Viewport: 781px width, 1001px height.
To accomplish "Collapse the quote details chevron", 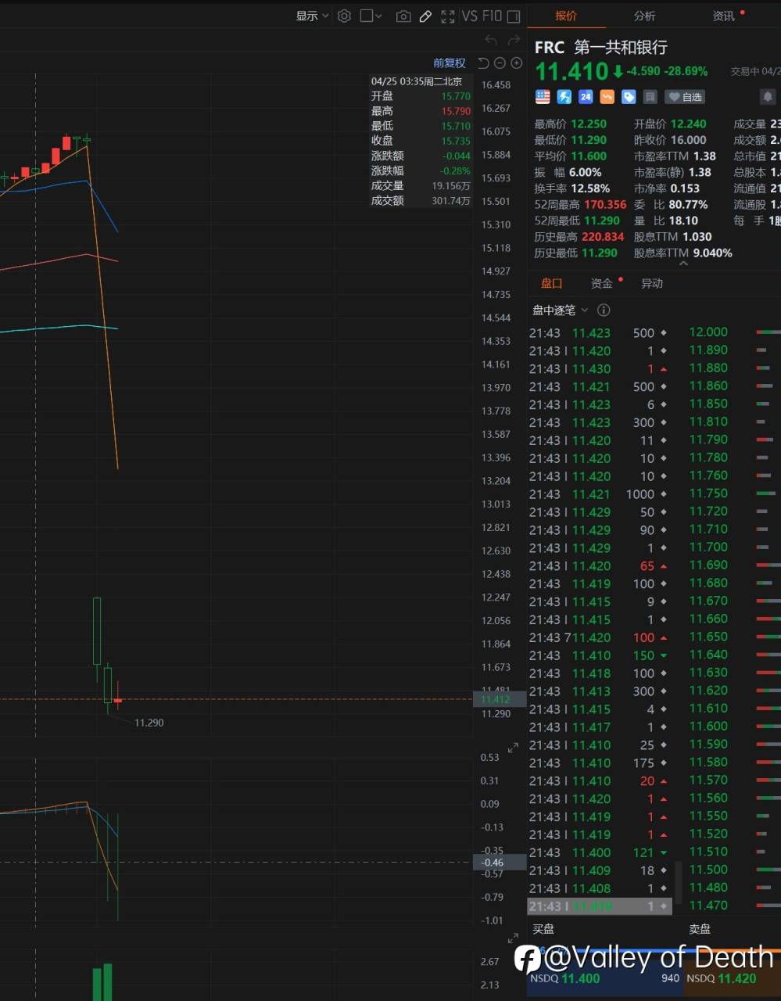I will (x=683, y=264).
